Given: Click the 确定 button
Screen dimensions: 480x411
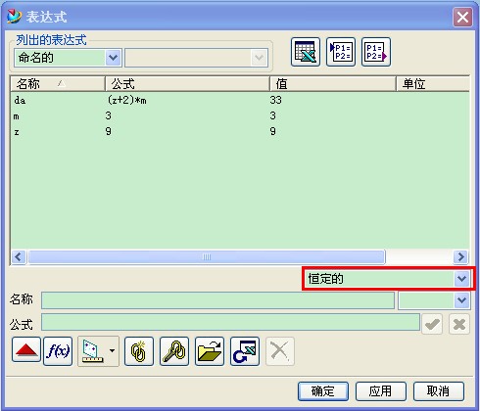Looking at the screenshot, I should click(x=323, y=391).
